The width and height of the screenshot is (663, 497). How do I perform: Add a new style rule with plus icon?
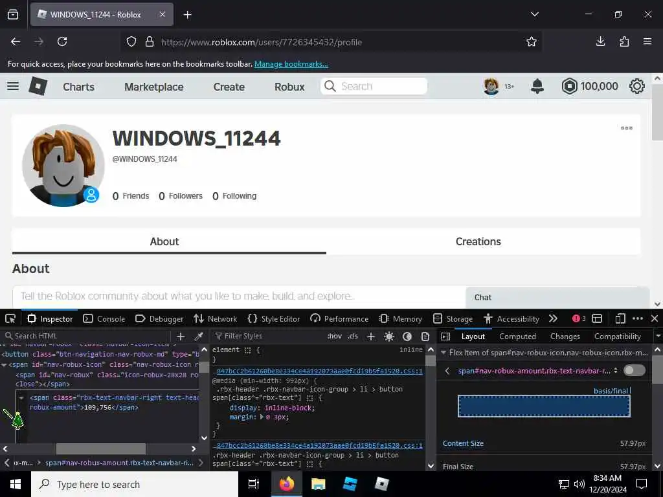click(371, 337)
